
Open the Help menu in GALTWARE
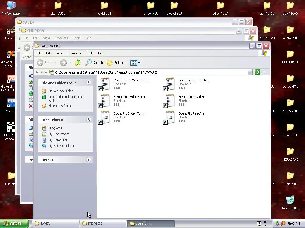click(101, 53)
